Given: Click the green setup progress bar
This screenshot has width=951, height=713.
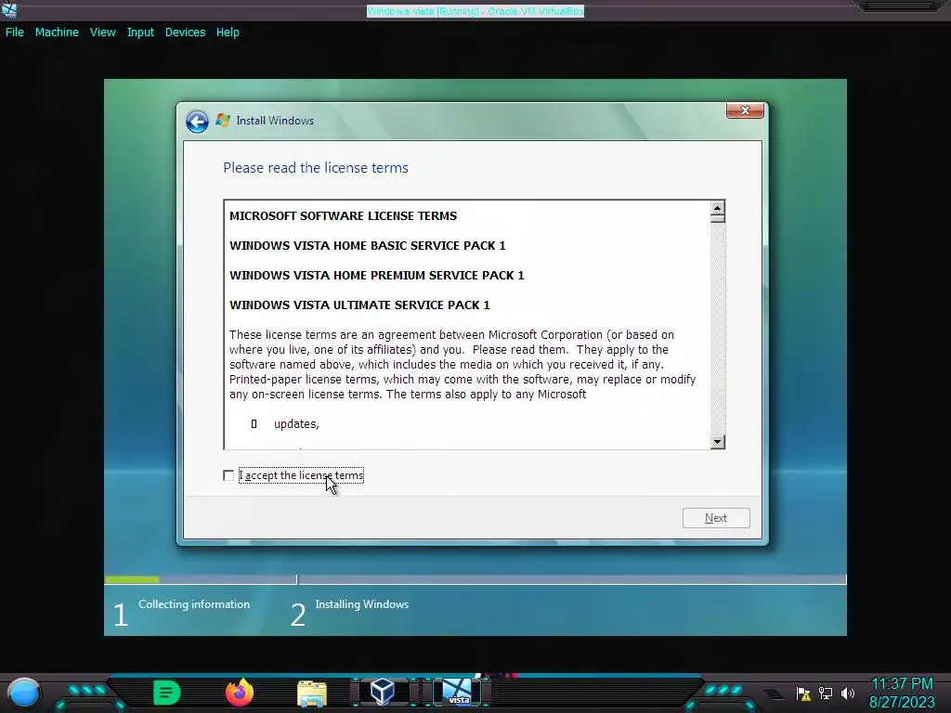Looking at the screenshot, I should pos(132,580).
